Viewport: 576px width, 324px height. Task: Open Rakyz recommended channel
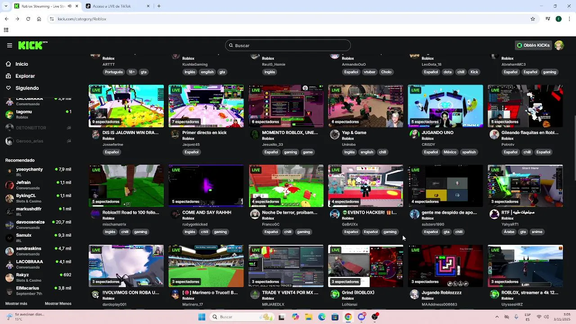(x=38, y=277)
